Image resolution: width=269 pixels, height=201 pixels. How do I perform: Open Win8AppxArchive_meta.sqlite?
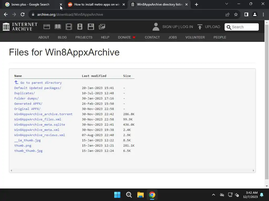40,125
